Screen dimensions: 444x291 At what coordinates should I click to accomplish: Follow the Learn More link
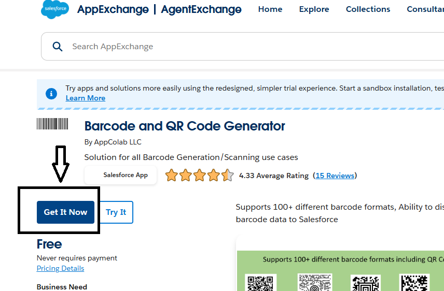click(x=86, y=98)
